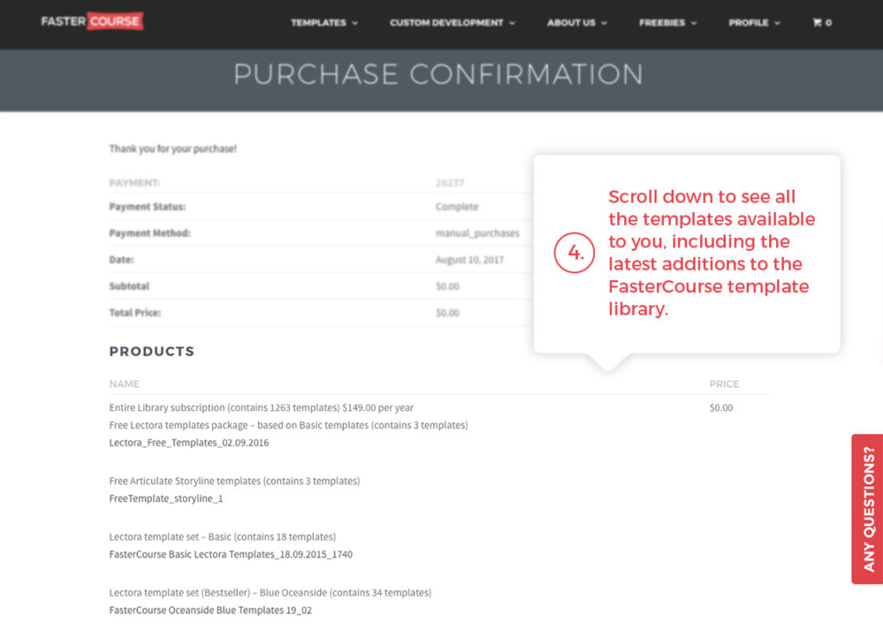Select the Name column header
Image resolution: width=883 pixels, height=631 pixels.
point(124,384)
